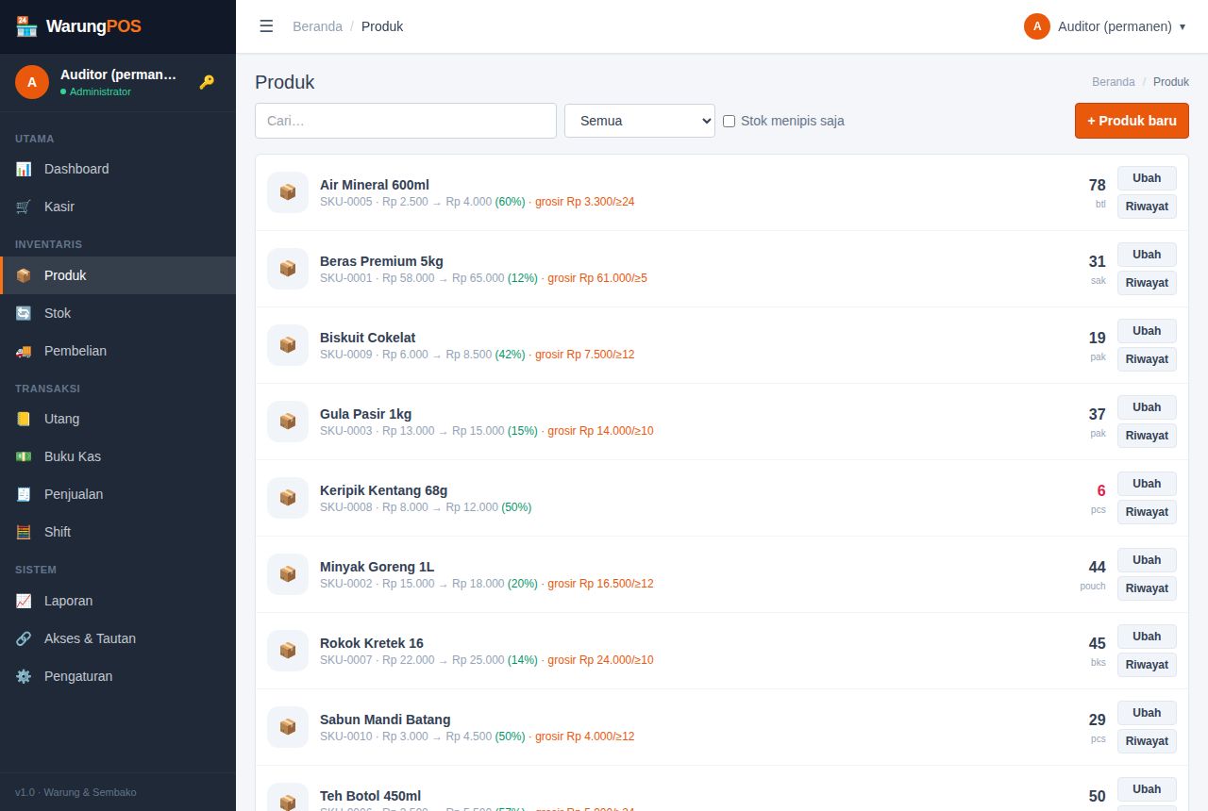The image size is (1208, 811).
Task: Click the Stok refresh arrows icon
Action: pyautogui.click(x=24, y=313)
